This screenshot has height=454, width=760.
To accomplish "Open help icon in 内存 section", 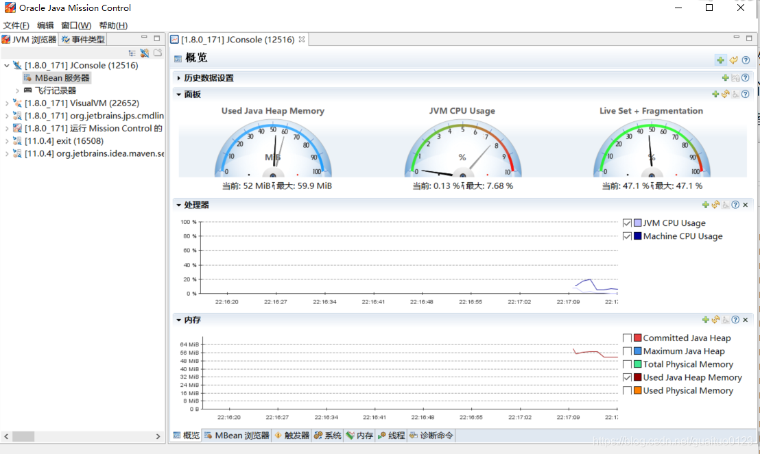I will 735,320.
